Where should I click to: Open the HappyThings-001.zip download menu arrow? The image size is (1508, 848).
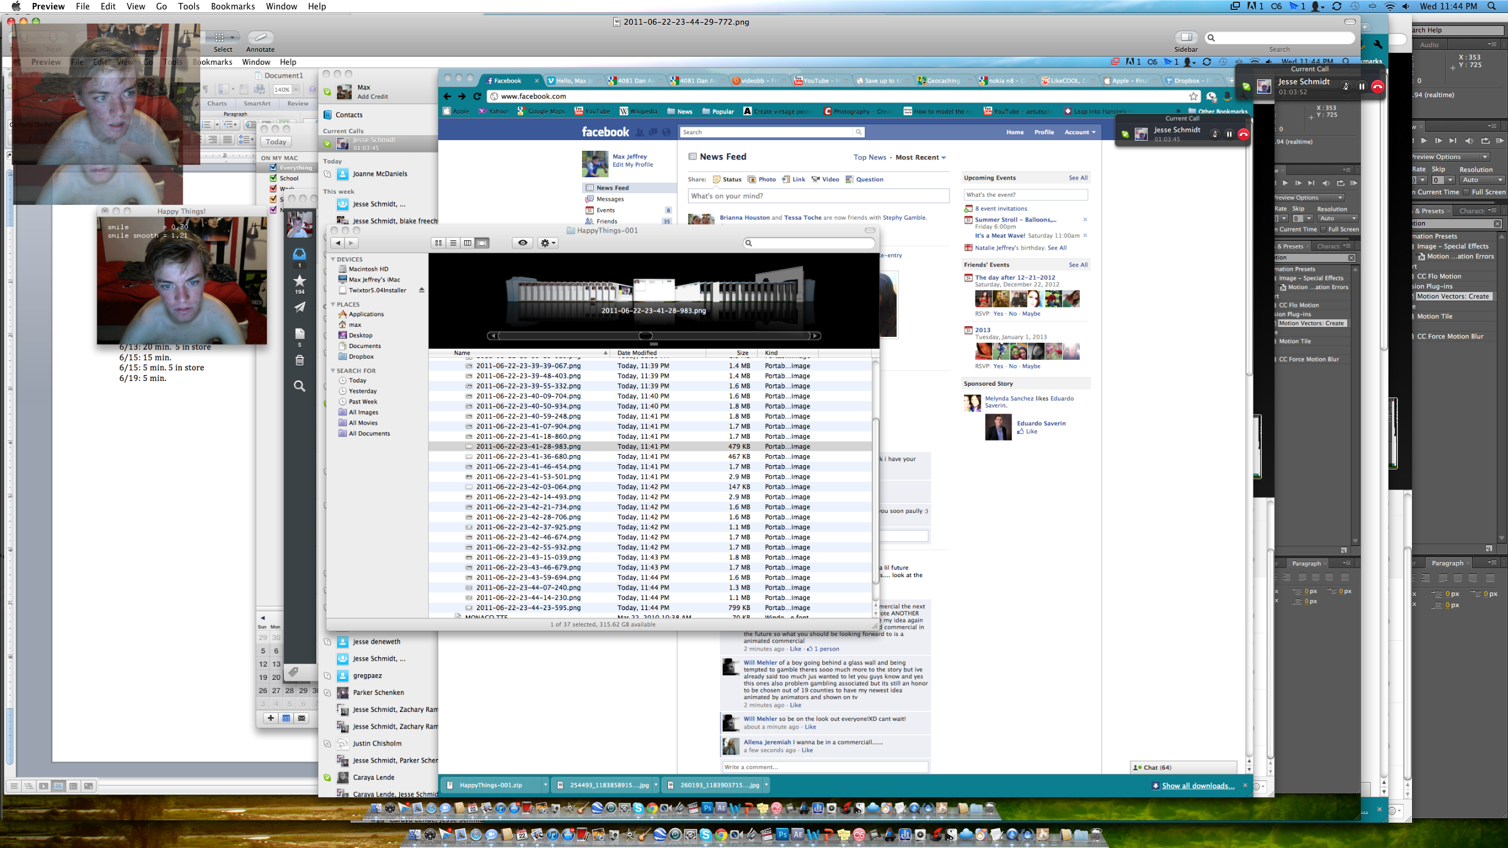pyautogui.click(x=545, y=785)
